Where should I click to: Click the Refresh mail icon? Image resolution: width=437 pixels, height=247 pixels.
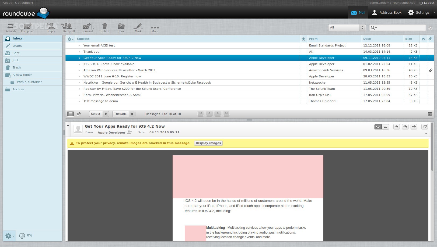click(x=11, y=28)
